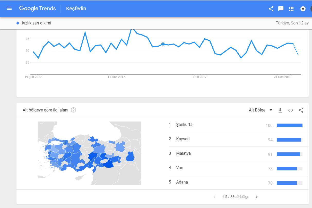Image resolution: width=312 pixels, height=208 pixels.
Task: Download the subregion interest data
Action: pyautogui.click(x=280, y=110)
